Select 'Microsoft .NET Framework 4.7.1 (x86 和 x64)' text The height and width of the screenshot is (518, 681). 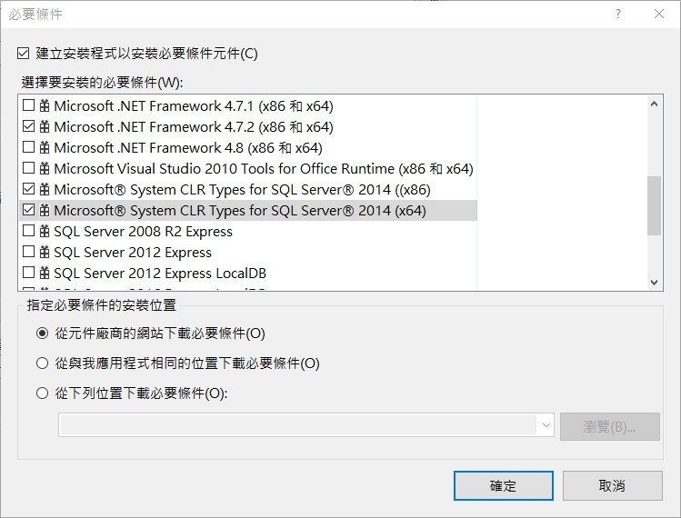(x=194, y=106)
